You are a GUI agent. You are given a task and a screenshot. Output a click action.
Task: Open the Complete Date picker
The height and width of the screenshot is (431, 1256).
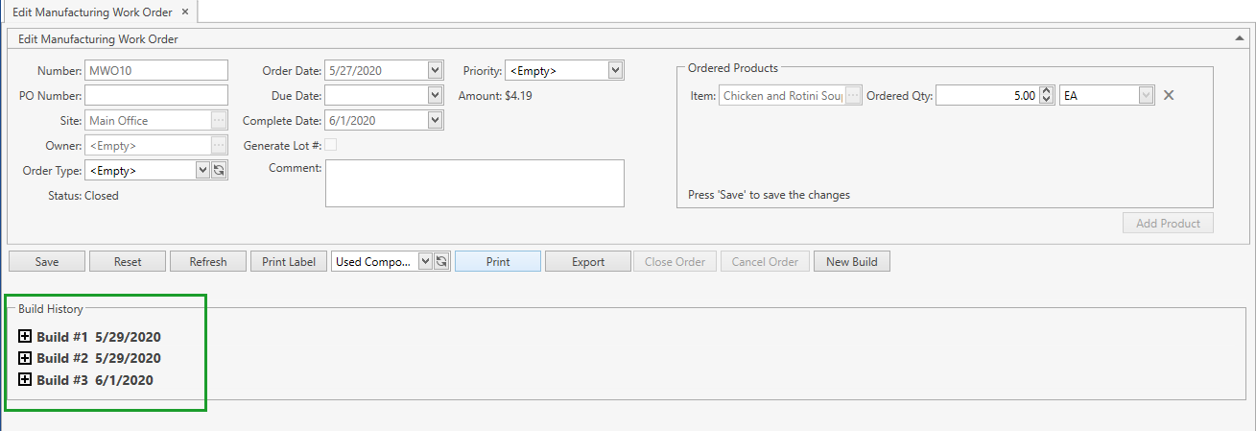(435, 120)
